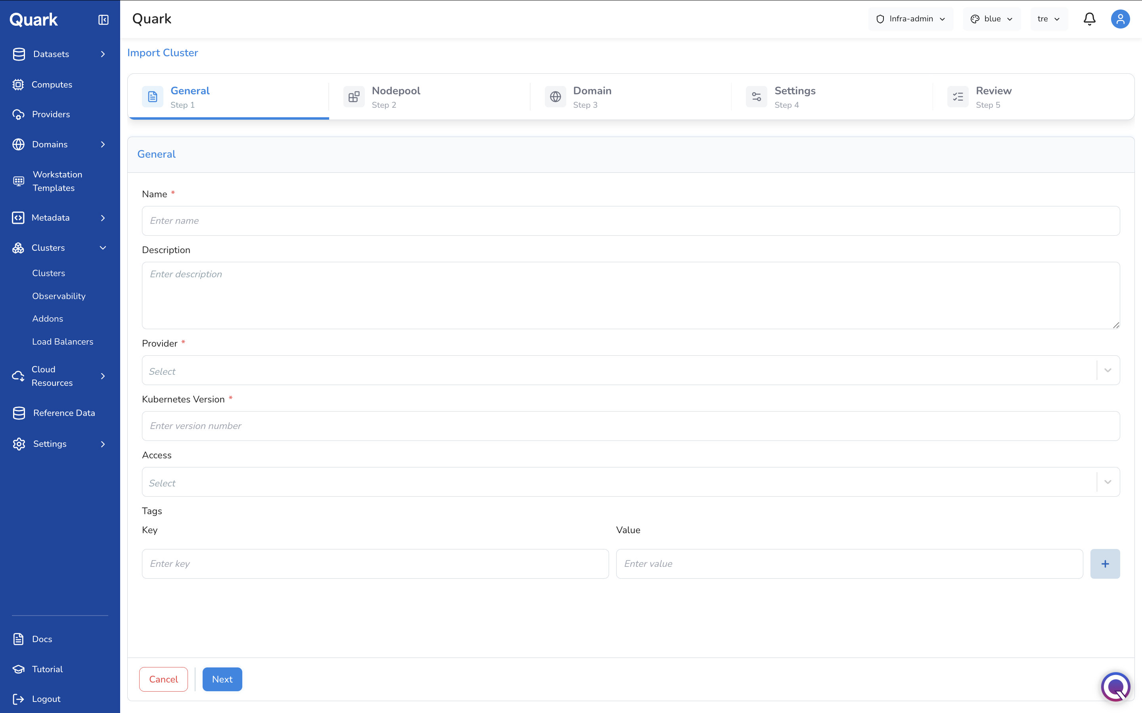Image resolution: width=1142 pixels, height=713 pixels.
Task: Switch to the Review step tab
Action: click(x=1033, y=97)
